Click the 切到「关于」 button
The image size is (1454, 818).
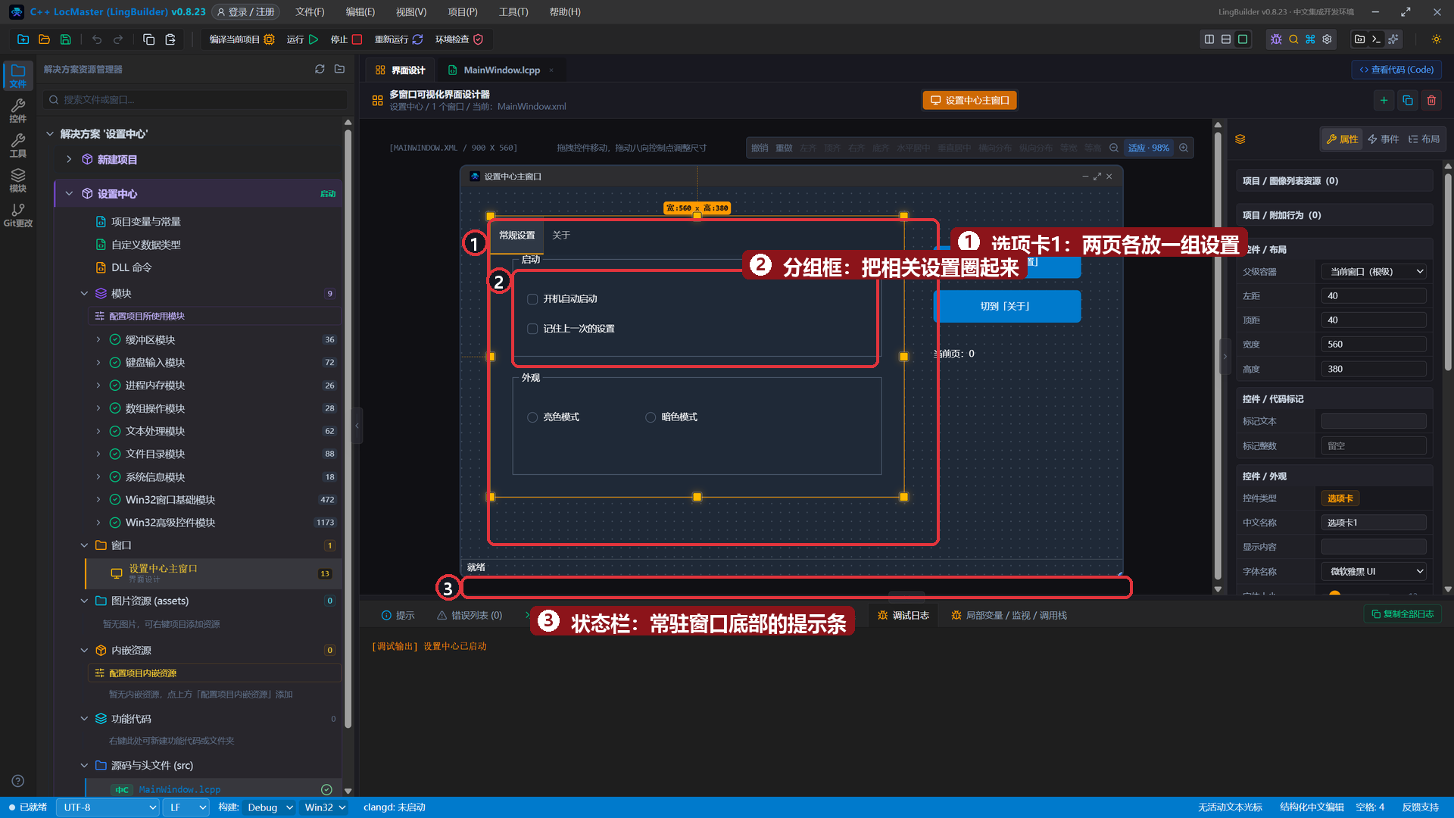pos(1005,307)
